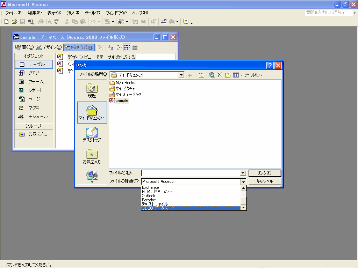The image size is (358, 268).
Task: Open the ファイルの場所 location dropdown
Action: pyautogui.click(x=181, y=75)
